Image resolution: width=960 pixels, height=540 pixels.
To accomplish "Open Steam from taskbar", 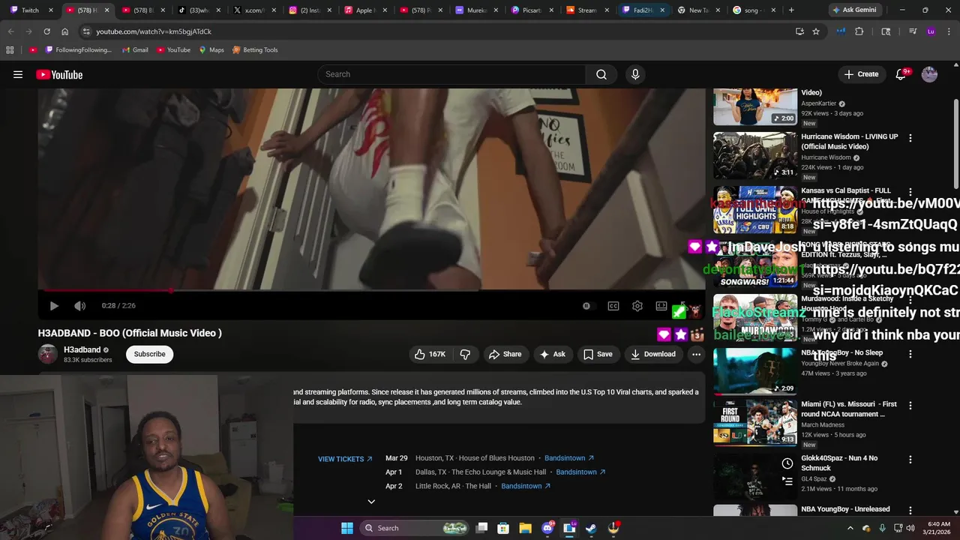I will click(x=591, y=528).
